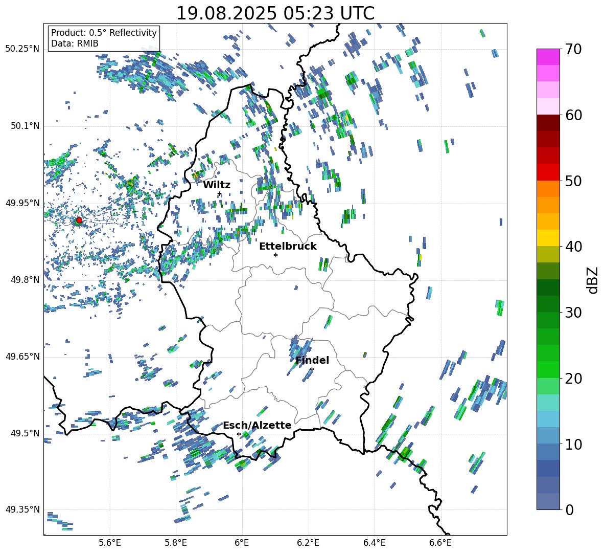Click the Ettelbruck cross marker
This screenshot has width=605, height=553.
click(275, 255)
